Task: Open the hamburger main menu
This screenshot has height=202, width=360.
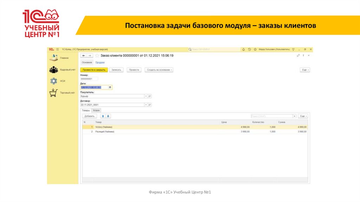Action: click(58, 49)
